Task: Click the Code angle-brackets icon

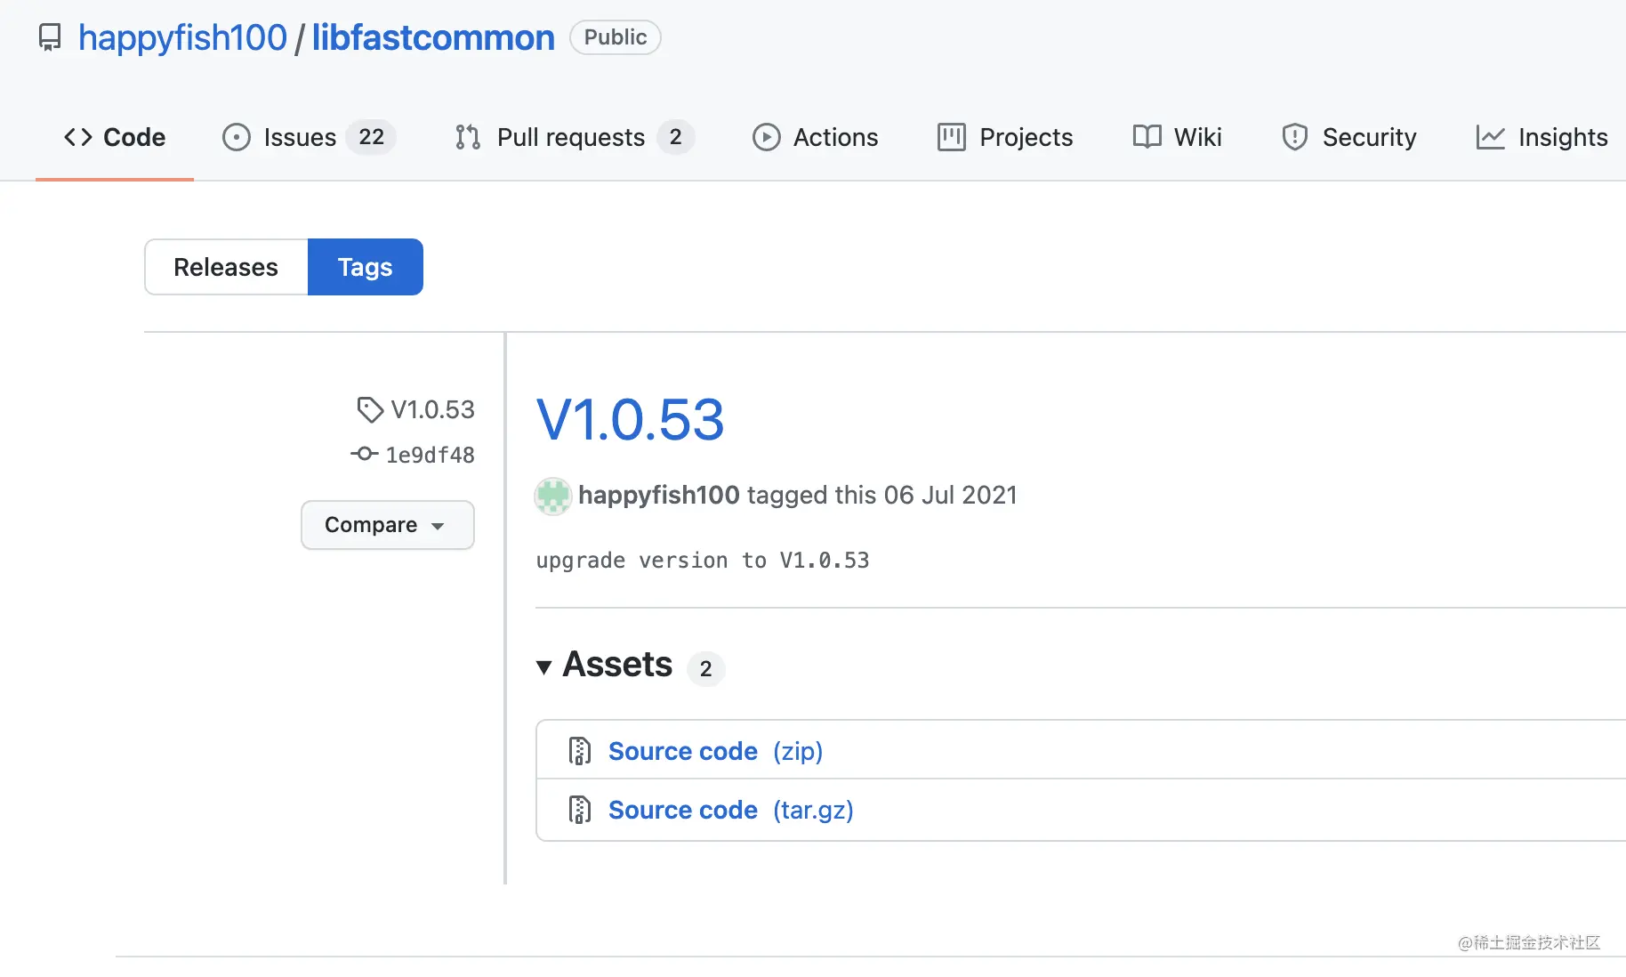Action: point(78,137)
